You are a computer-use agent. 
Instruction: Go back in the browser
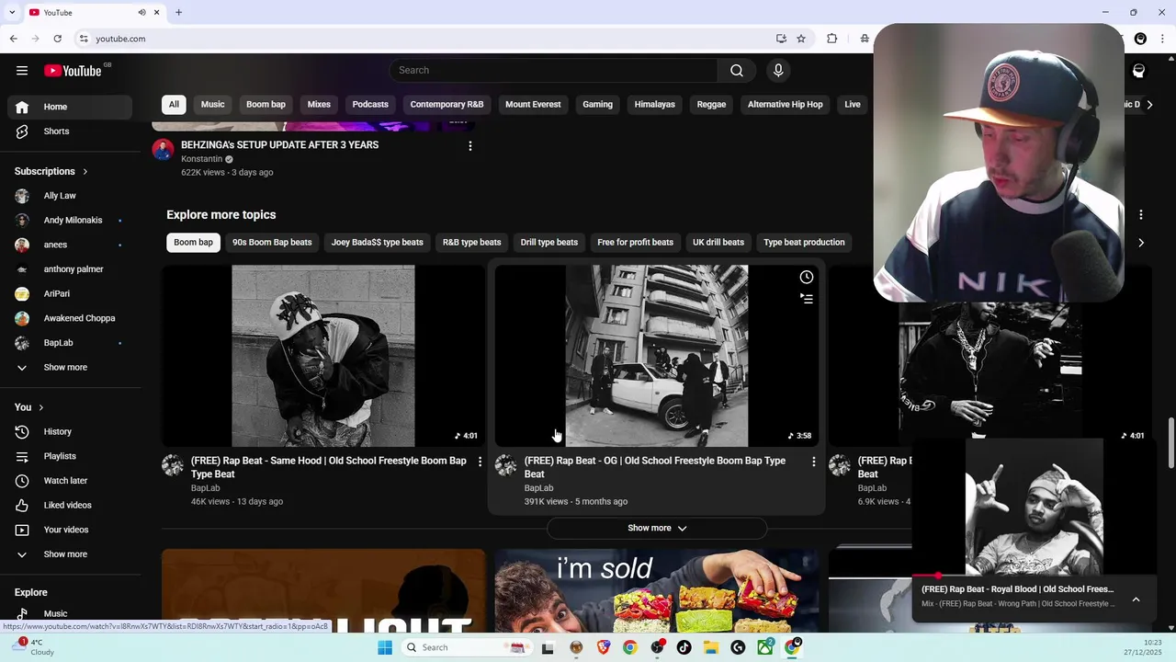[x=13, y=39]
